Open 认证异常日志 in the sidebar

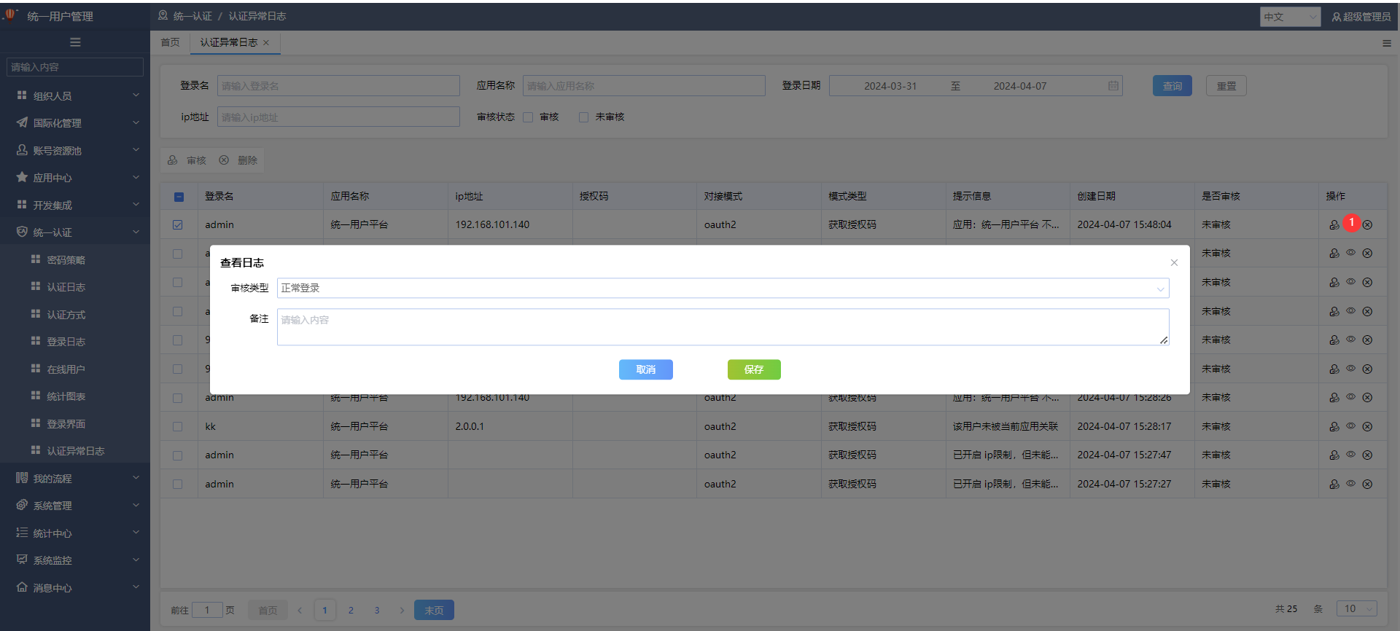76,451
